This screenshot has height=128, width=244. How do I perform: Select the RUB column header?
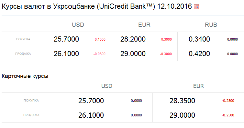coord(211,25)
